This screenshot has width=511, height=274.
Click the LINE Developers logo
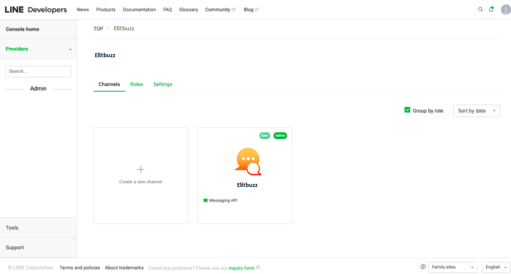coord(36,9)
